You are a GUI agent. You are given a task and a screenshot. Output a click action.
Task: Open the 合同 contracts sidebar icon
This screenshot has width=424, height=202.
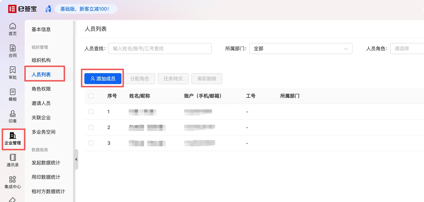pyautogui.click(x=12, y=51)
